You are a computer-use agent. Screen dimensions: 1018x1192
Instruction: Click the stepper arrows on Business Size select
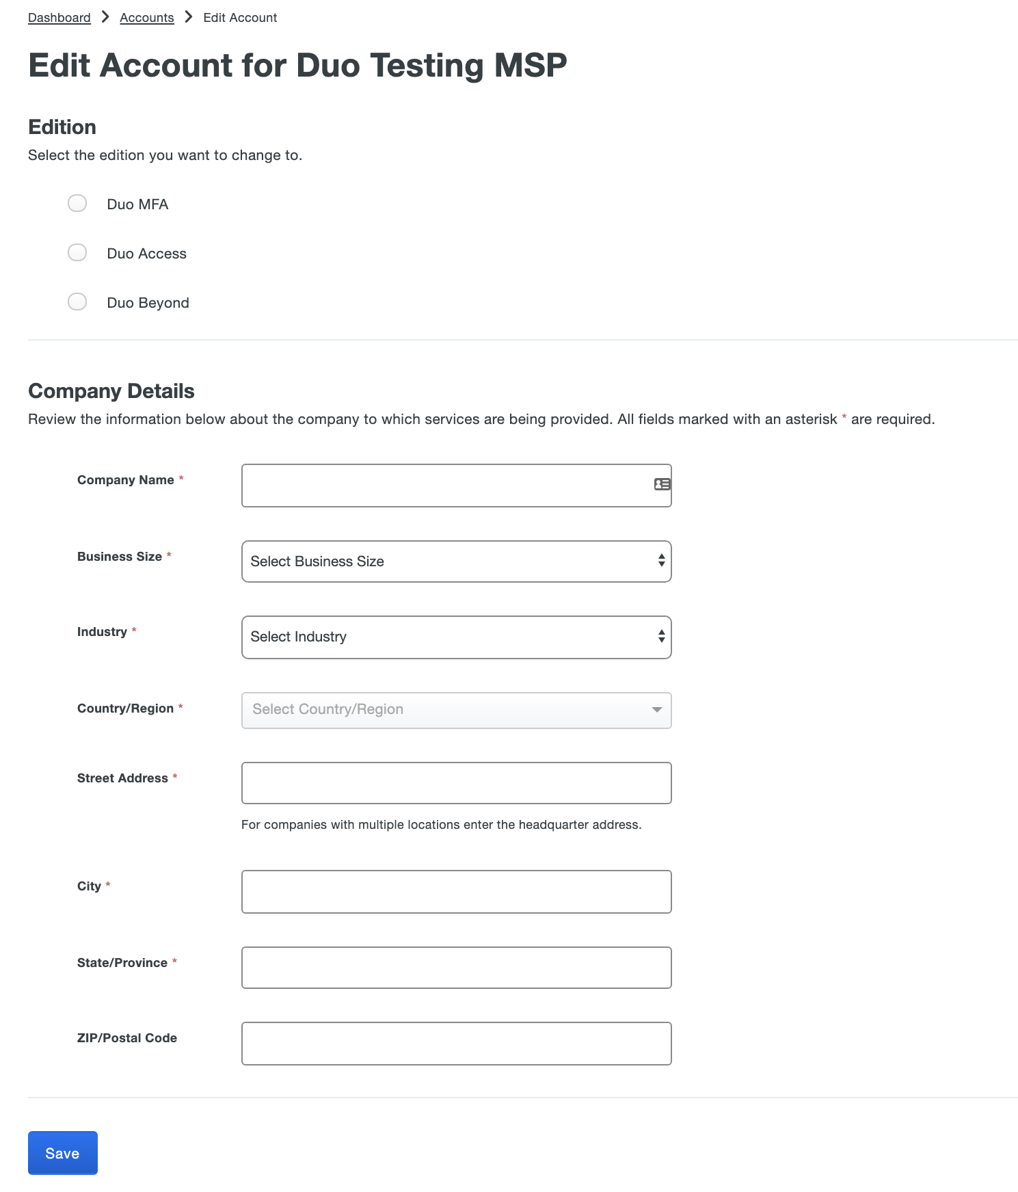[x=660, y=561]
